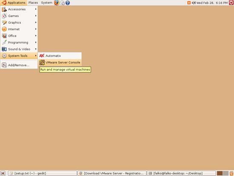Open the Graphics submenu
Viewport: 234px width, 176px height.
pyautogui.click(x=19, y=23)
